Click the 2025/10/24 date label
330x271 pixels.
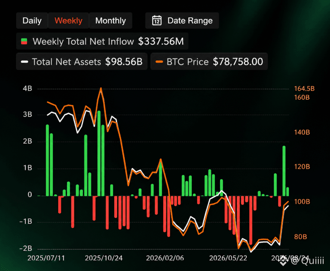104,258
